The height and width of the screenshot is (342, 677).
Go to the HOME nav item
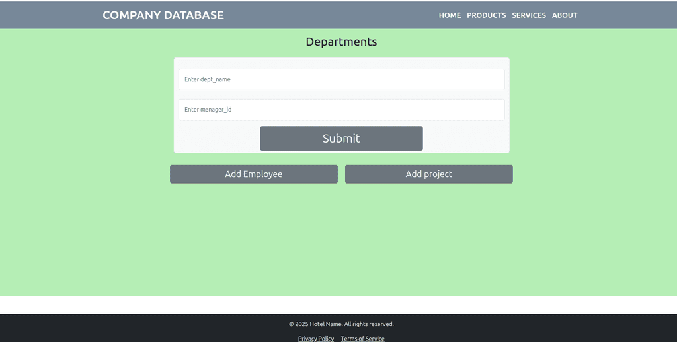[x=450, y=15]
